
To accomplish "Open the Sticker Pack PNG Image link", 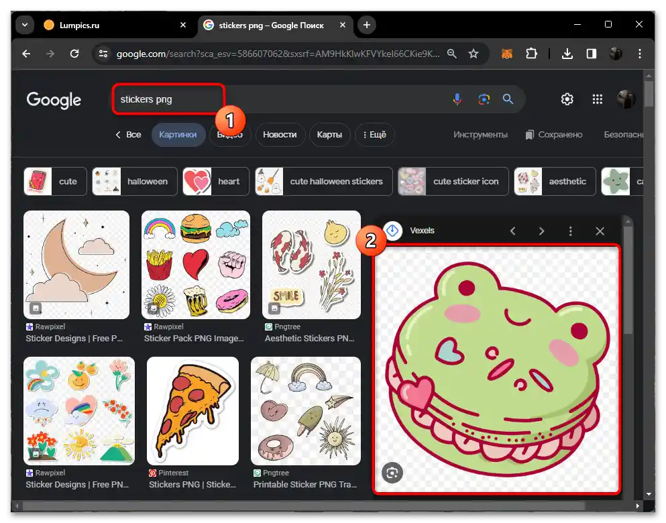I will point(194,339).
